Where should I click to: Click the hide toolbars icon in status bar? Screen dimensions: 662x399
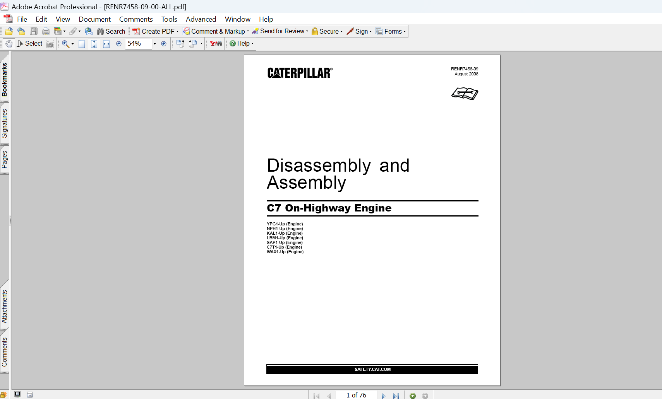pos(30,394)
